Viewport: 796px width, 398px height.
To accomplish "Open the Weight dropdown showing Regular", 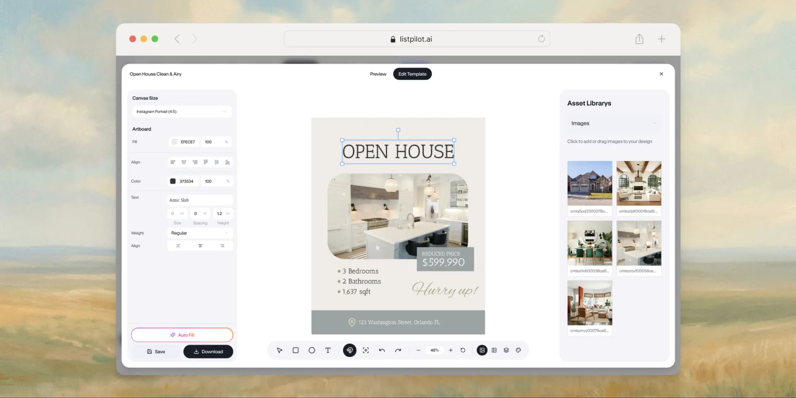I will 200,233.
